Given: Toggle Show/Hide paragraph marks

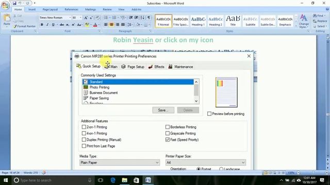Looking at the screenshot, I should [149, 18].
